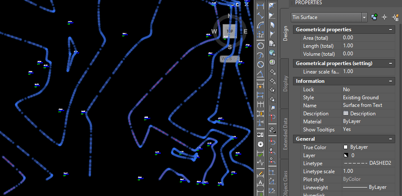402x196 pixels.
Task: Select the Linear dimension tool
Action: tap(260, 6)
